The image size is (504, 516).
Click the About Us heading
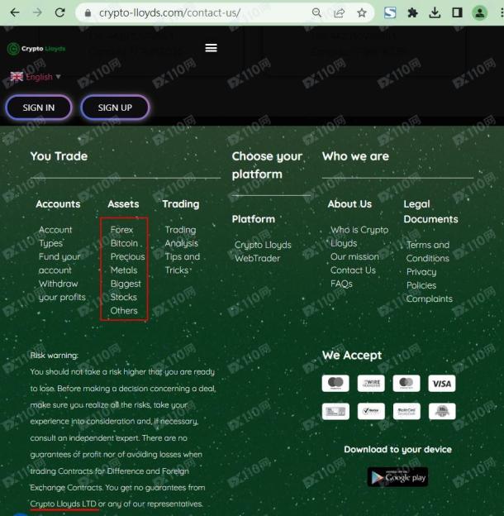[x=349, y=204]
